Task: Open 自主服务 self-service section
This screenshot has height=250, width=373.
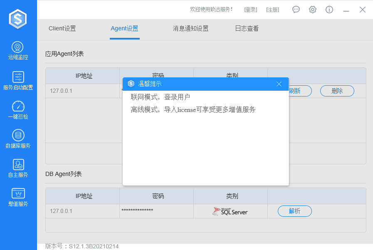Action: (x=18, y=168)
